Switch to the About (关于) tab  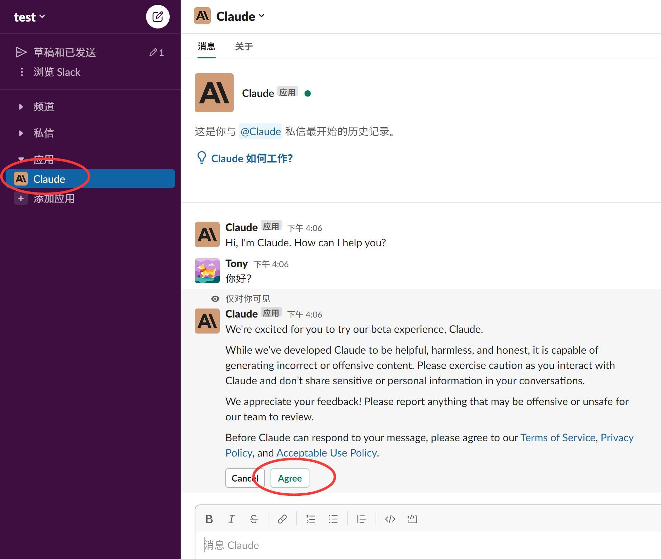click(x=244, y=46)
